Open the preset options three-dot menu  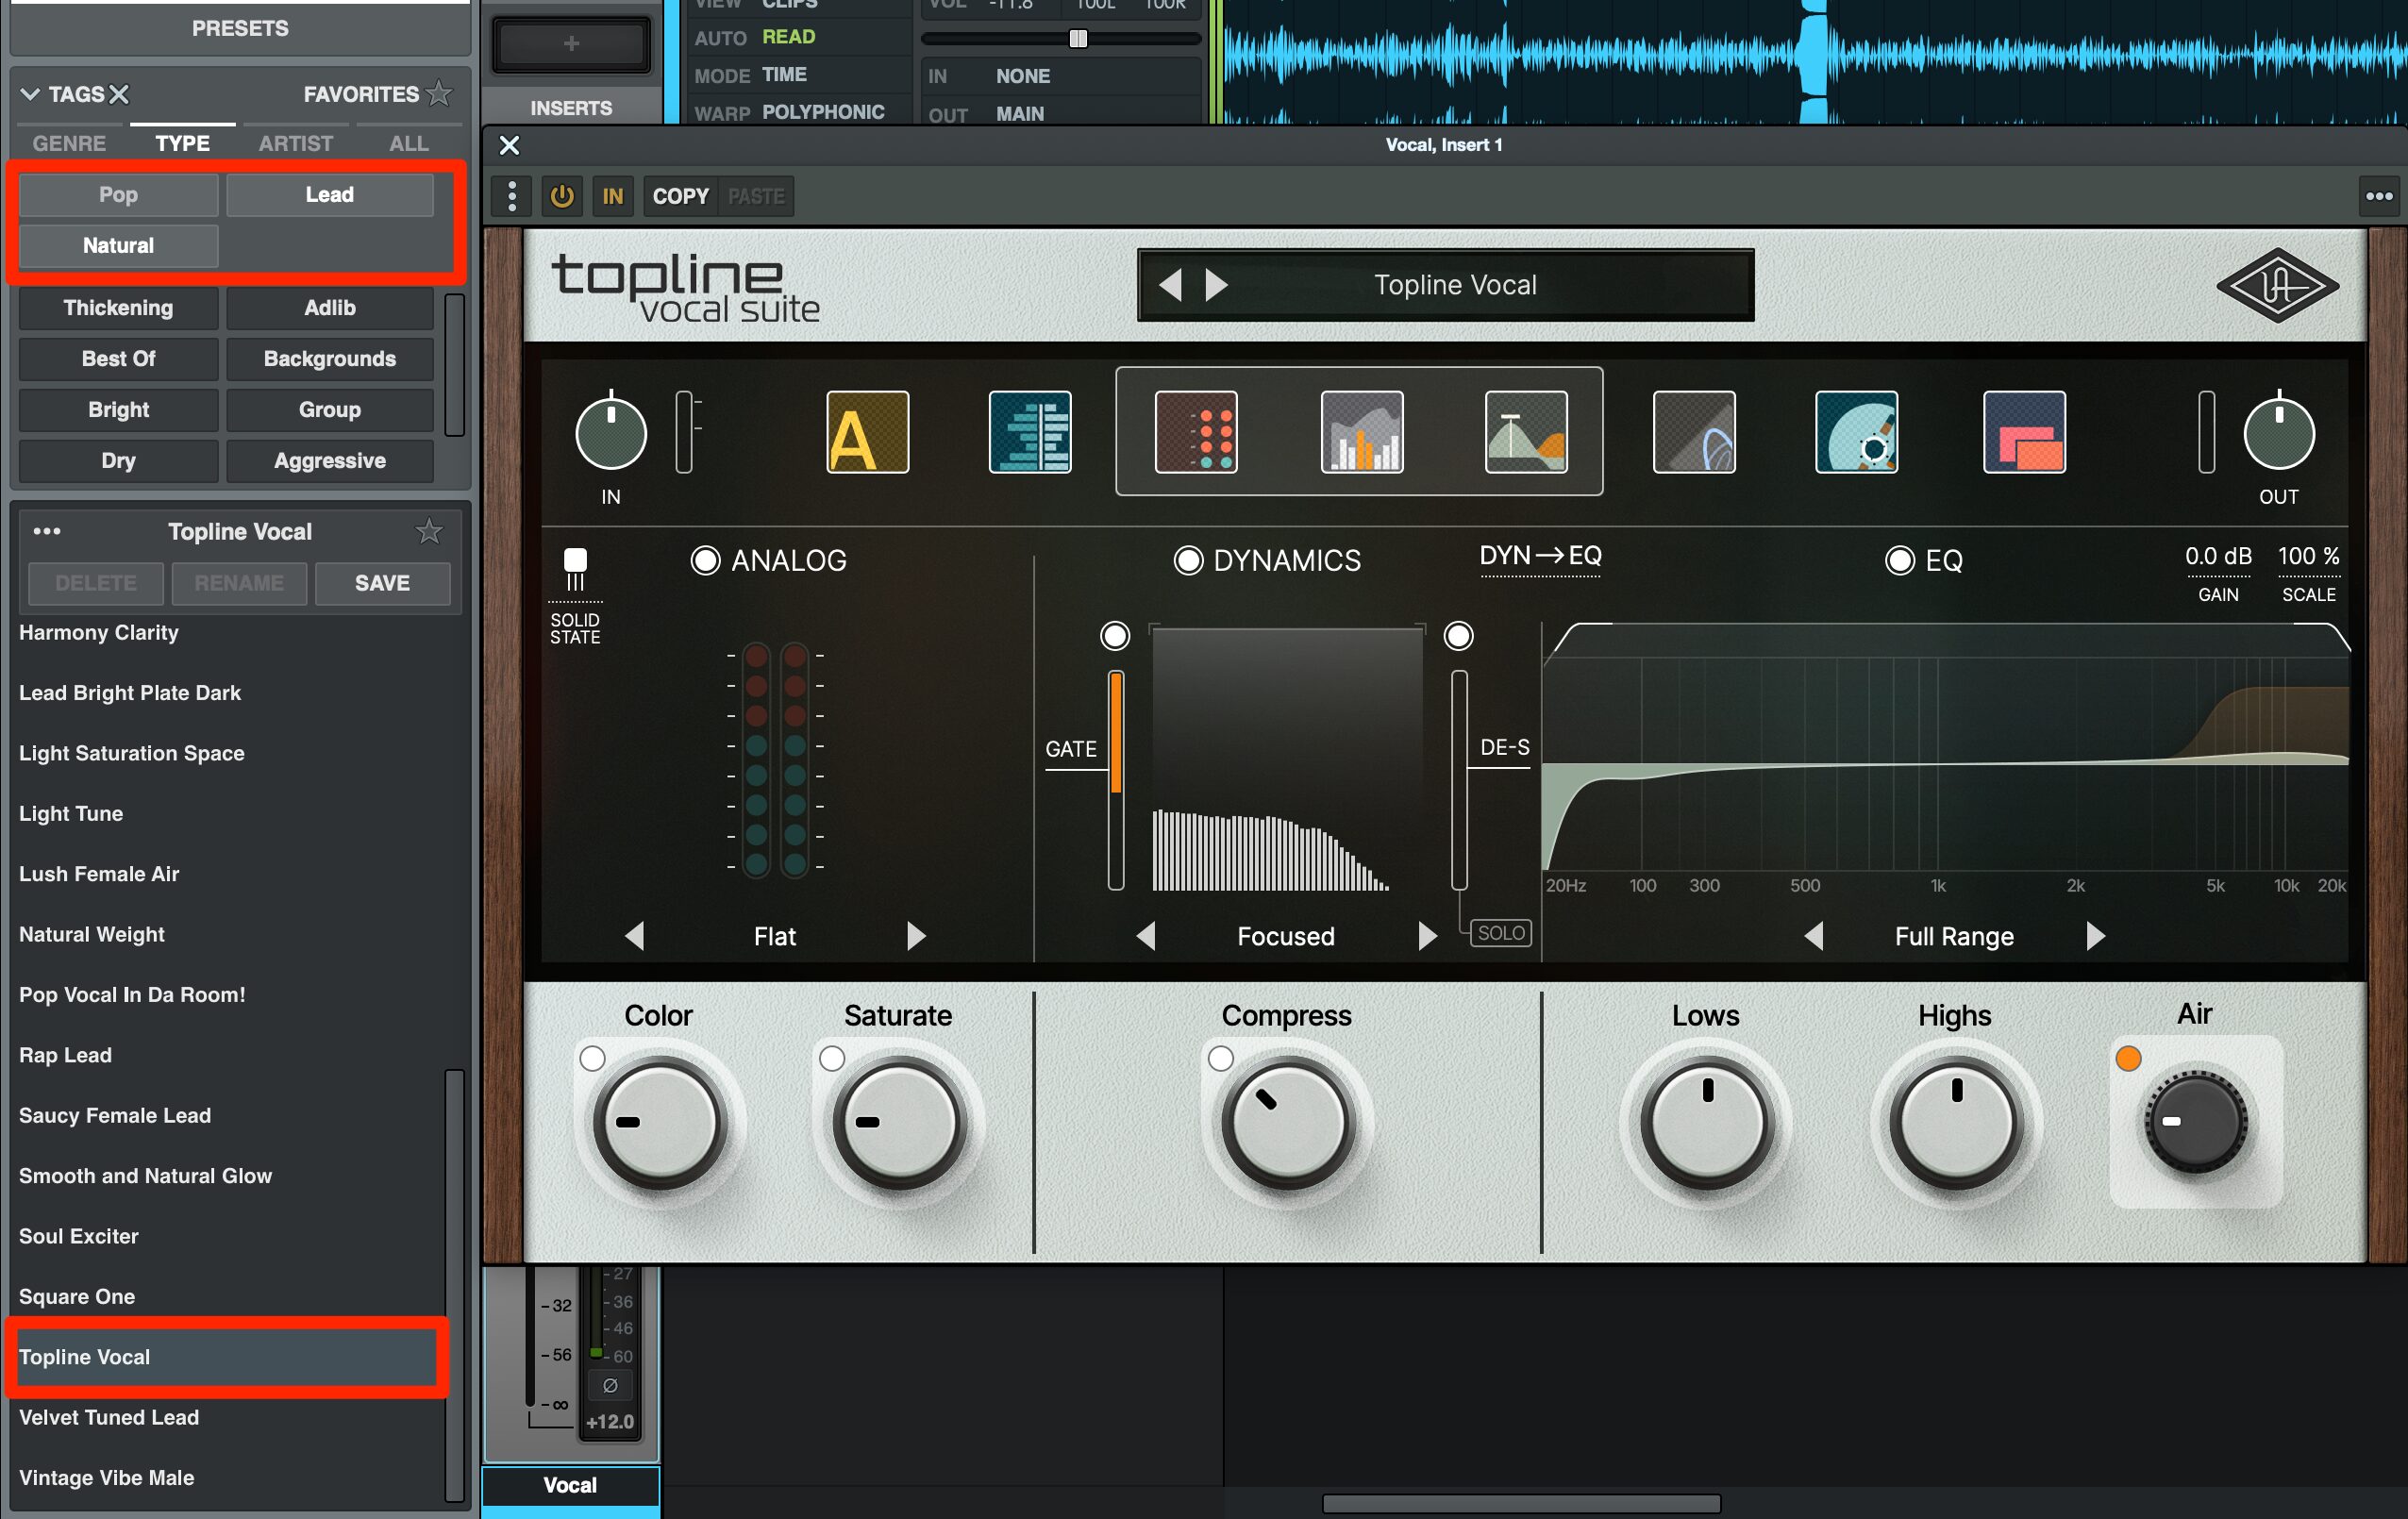(47, 531)
